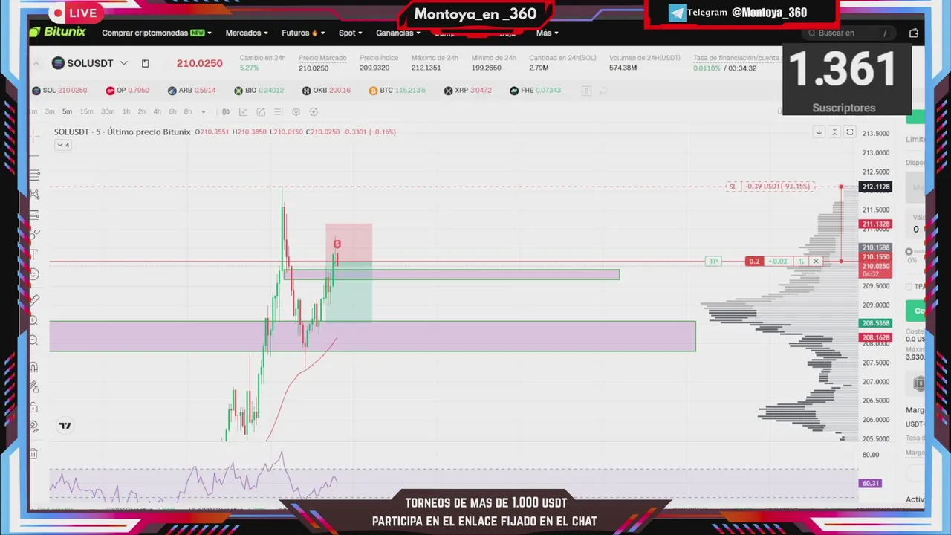Viewport: 951px width, 535px height.
Task: Expand the Ganancias menu
Action: (x=398, y=33)
